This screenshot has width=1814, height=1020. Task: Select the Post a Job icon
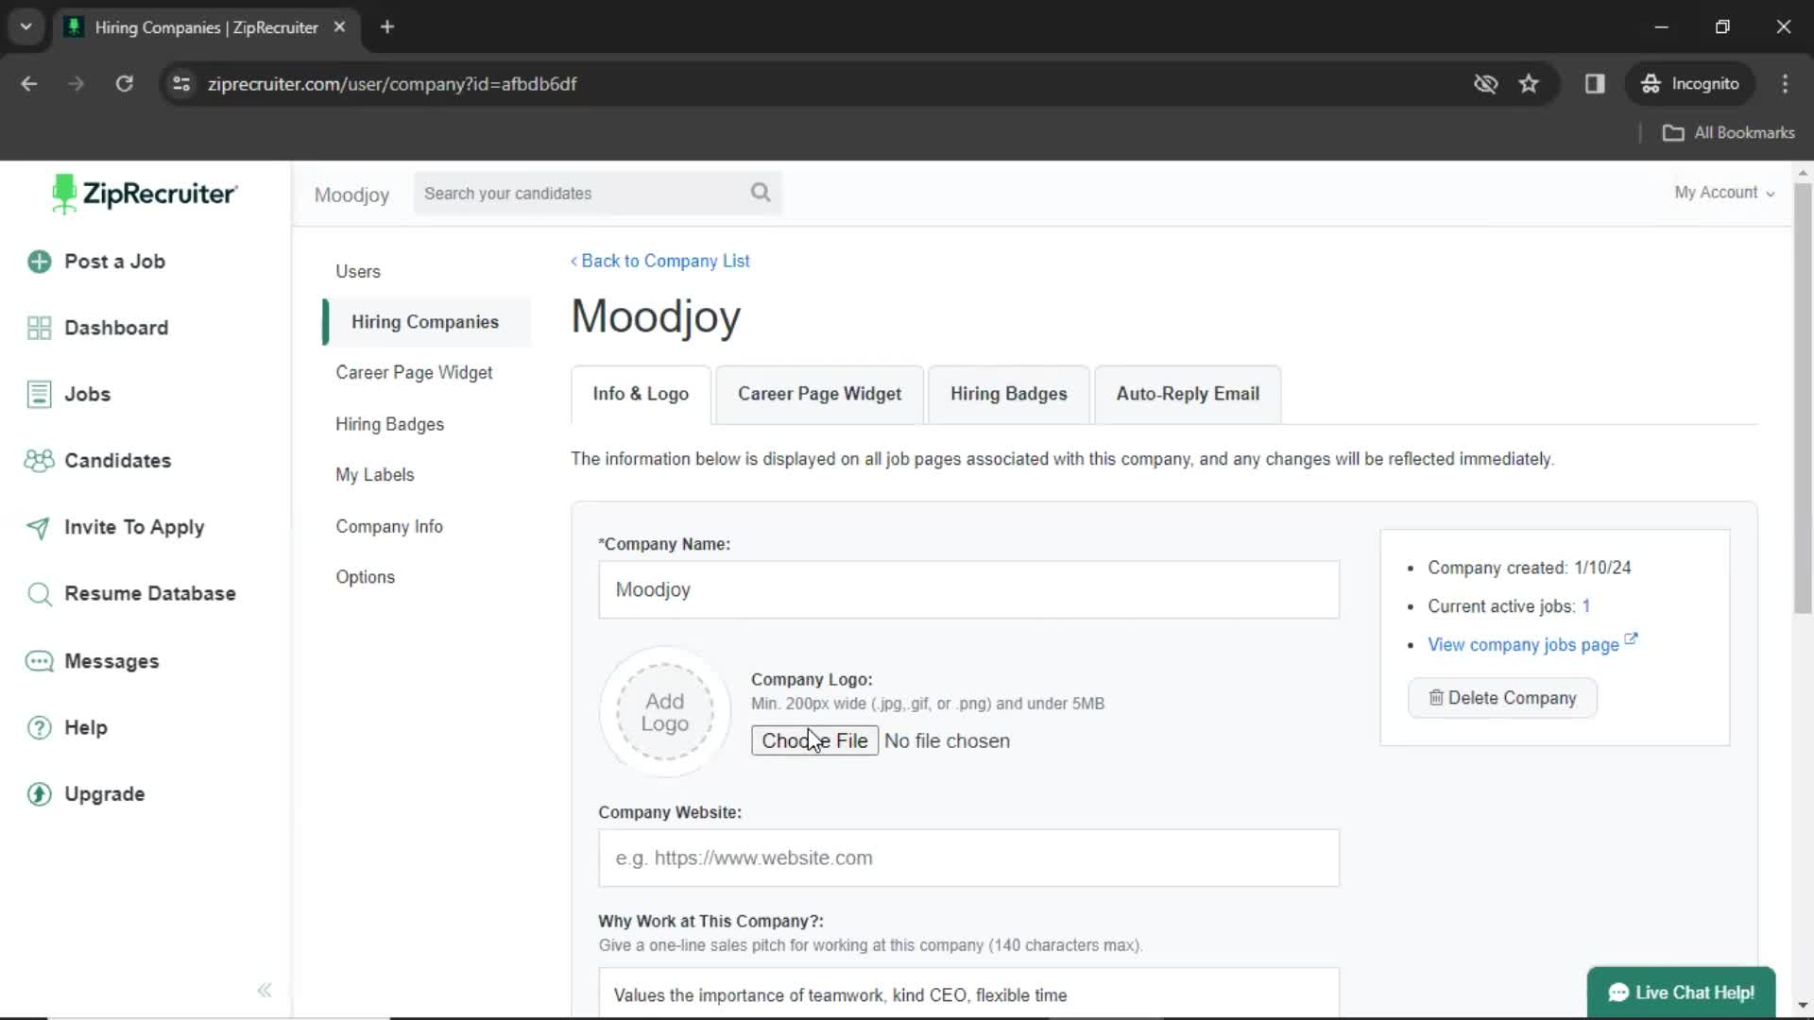[40, 262]
